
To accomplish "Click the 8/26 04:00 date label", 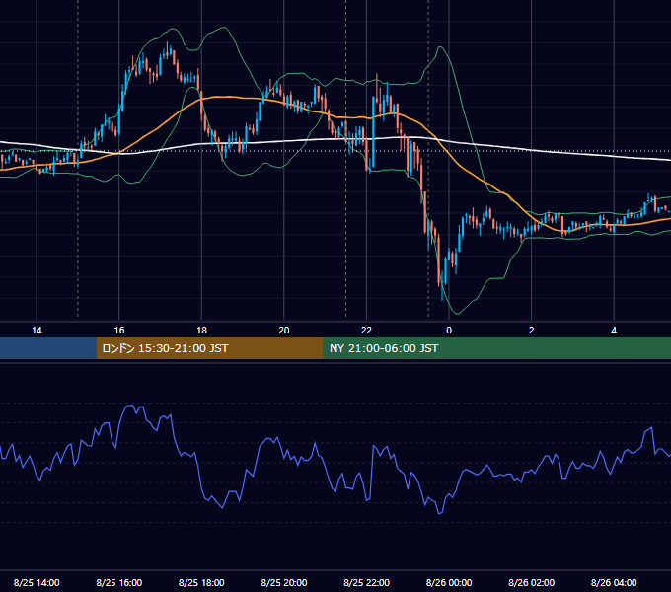I will tap(614, 582).
